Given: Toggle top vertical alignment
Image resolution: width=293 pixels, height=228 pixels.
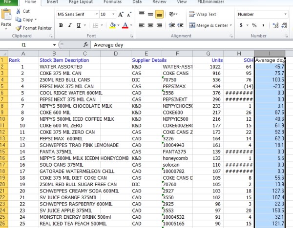Looking at the screenshot, I should [142, 14].
